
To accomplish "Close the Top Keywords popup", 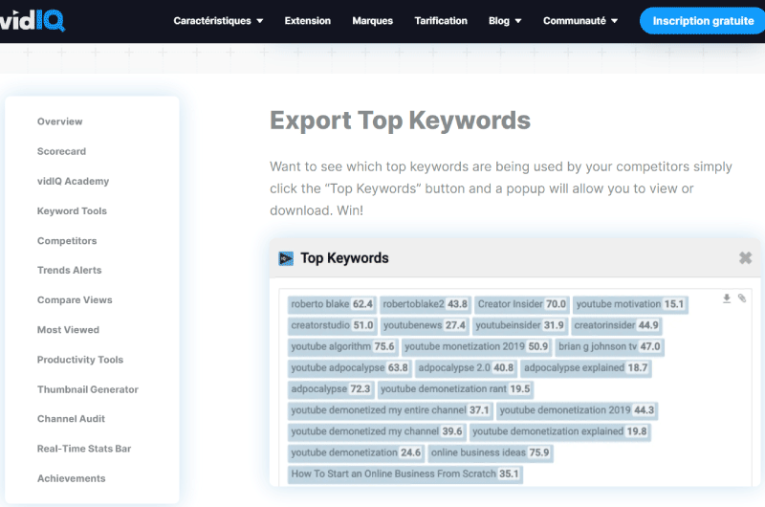I will [745, 257].
